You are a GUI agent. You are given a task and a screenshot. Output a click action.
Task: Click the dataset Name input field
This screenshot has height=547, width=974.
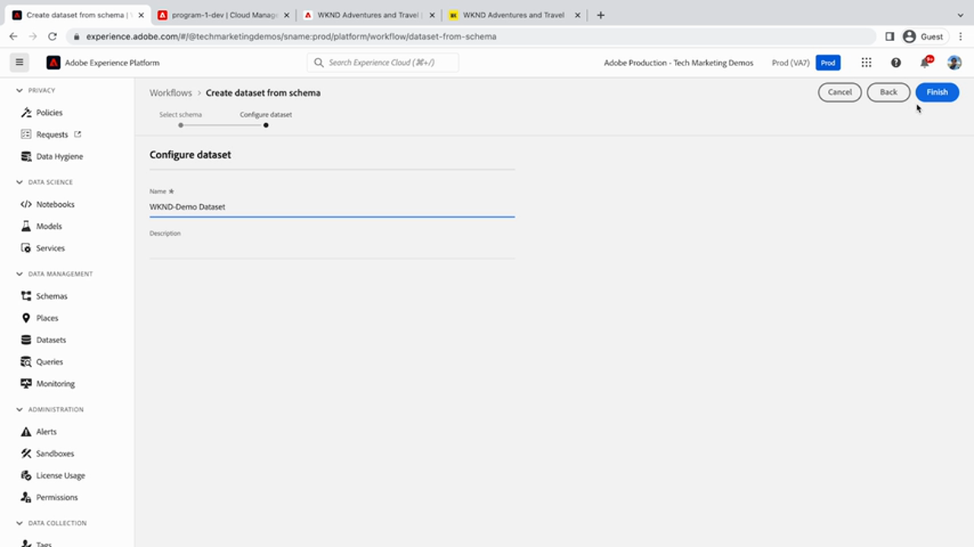pyautogui.click(x=332, y=207)
